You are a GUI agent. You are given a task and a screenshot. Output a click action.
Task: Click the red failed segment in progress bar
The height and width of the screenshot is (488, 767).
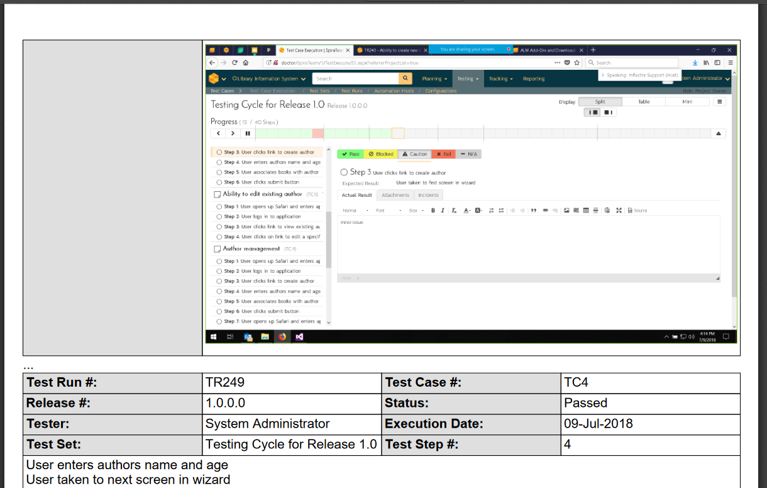point(318,133)
